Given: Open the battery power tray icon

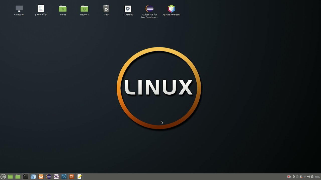Looking at the screenshot, I should (312, 177).
